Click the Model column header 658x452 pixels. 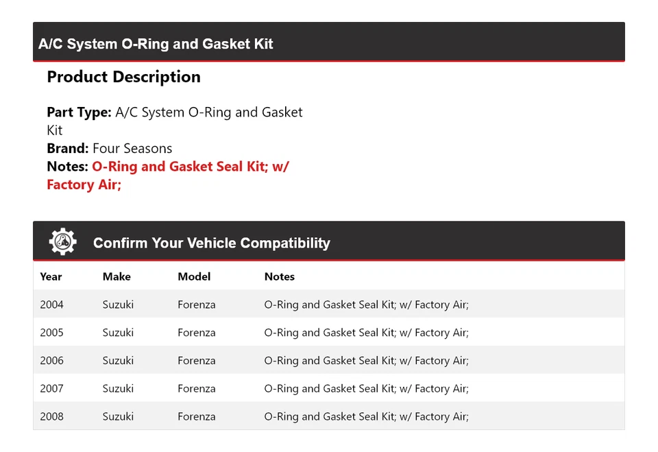[x=194, y=276]
